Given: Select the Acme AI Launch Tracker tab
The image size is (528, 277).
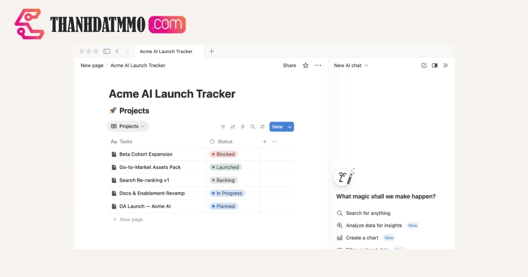Looking at the screenshot, I should [166, 51].
